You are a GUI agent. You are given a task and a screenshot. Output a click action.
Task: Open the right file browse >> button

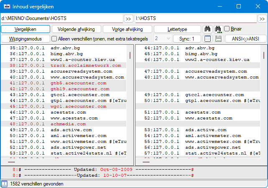pos(262,19)
